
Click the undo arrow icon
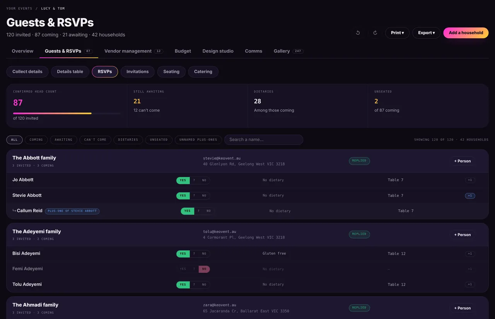click(x=358, y=33)
